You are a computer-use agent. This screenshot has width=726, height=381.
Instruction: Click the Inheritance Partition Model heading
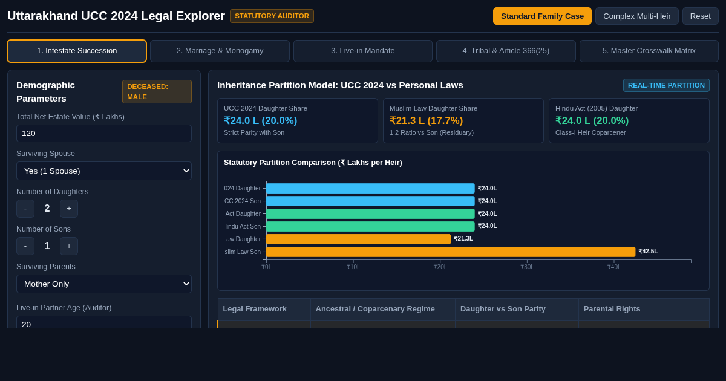[x=340, y=85]
